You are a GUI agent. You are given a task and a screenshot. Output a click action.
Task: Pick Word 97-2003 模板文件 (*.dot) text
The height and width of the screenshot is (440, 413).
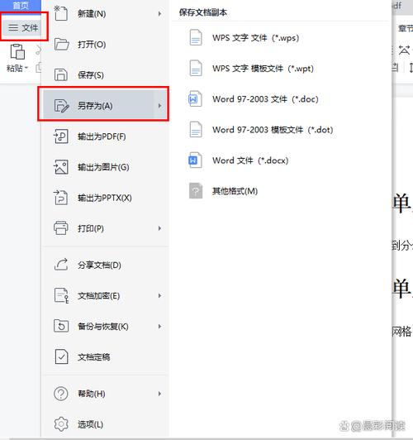[x=273, y=130]
